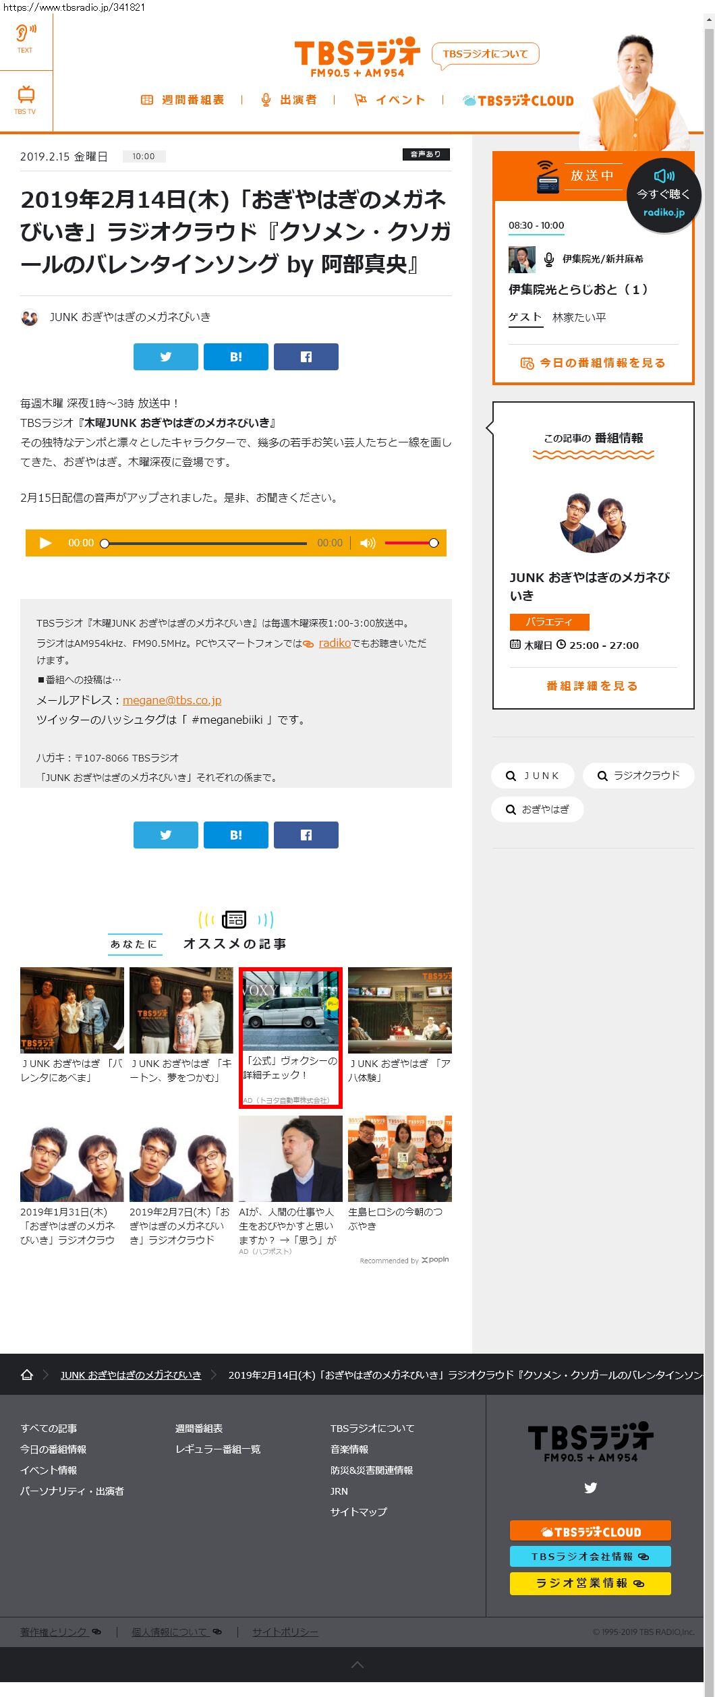Click 今すぐ聴く radiko.jp round button
The image size is (715, 1697).
664,195
